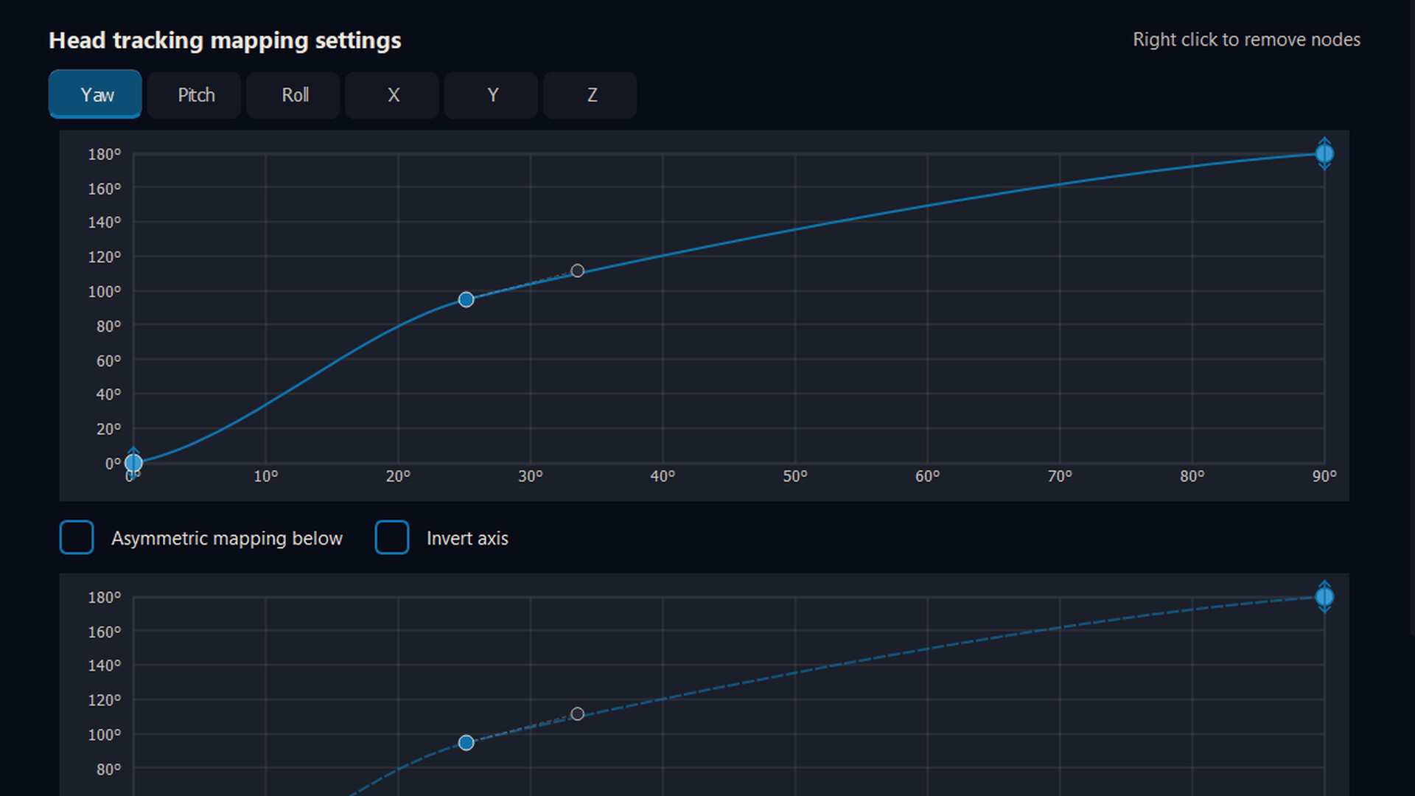Click the hollow handle node in upper graph

(577, 270)
